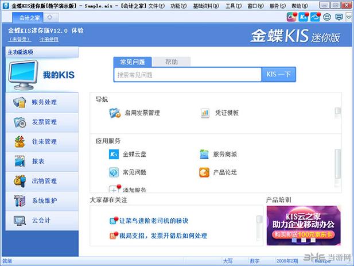Expand the top toolbar overflow arrow
The width and height of the screenshot is (354, 266).
pos(349,17)
